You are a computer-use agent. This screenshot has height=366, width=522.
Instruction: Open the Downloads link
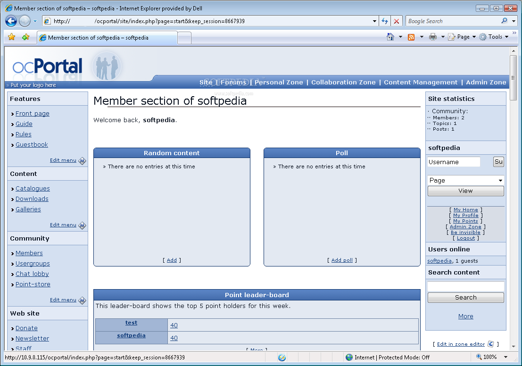tap(32, 199)
